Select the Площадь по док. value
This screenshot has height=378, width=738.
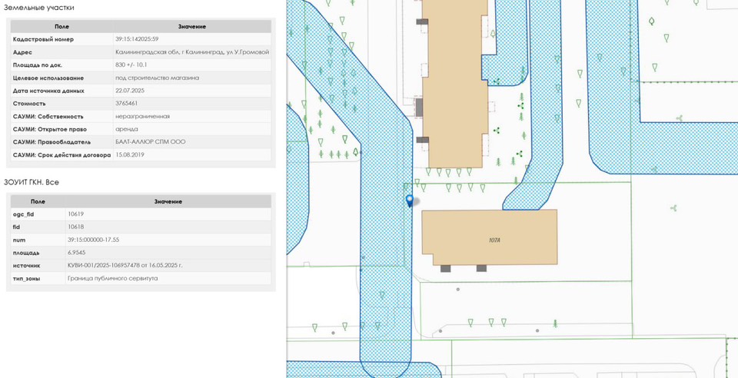(x=131, y=65)
